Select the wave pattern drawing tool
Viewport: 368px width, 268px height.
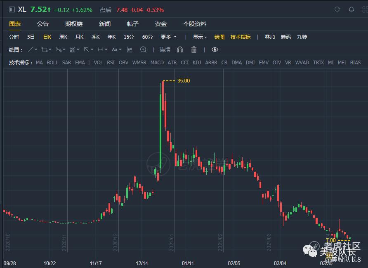click(59, 50)
